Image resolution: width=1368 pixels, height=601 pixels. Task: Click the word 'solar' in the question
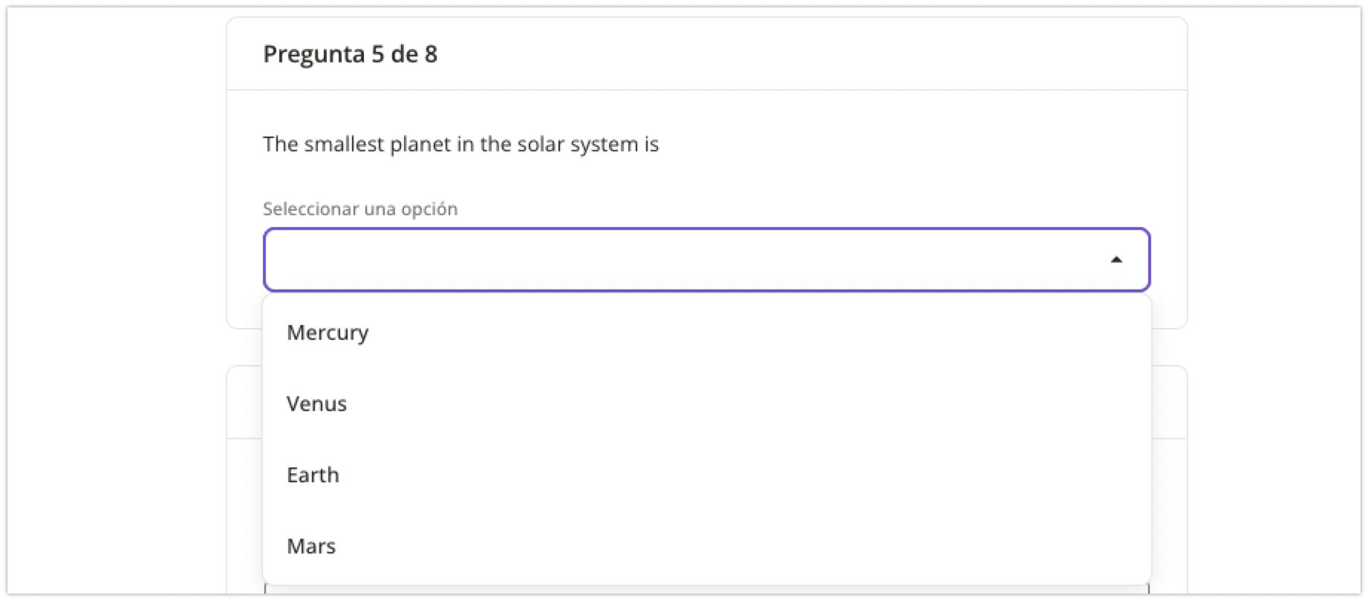pos(541,144)
